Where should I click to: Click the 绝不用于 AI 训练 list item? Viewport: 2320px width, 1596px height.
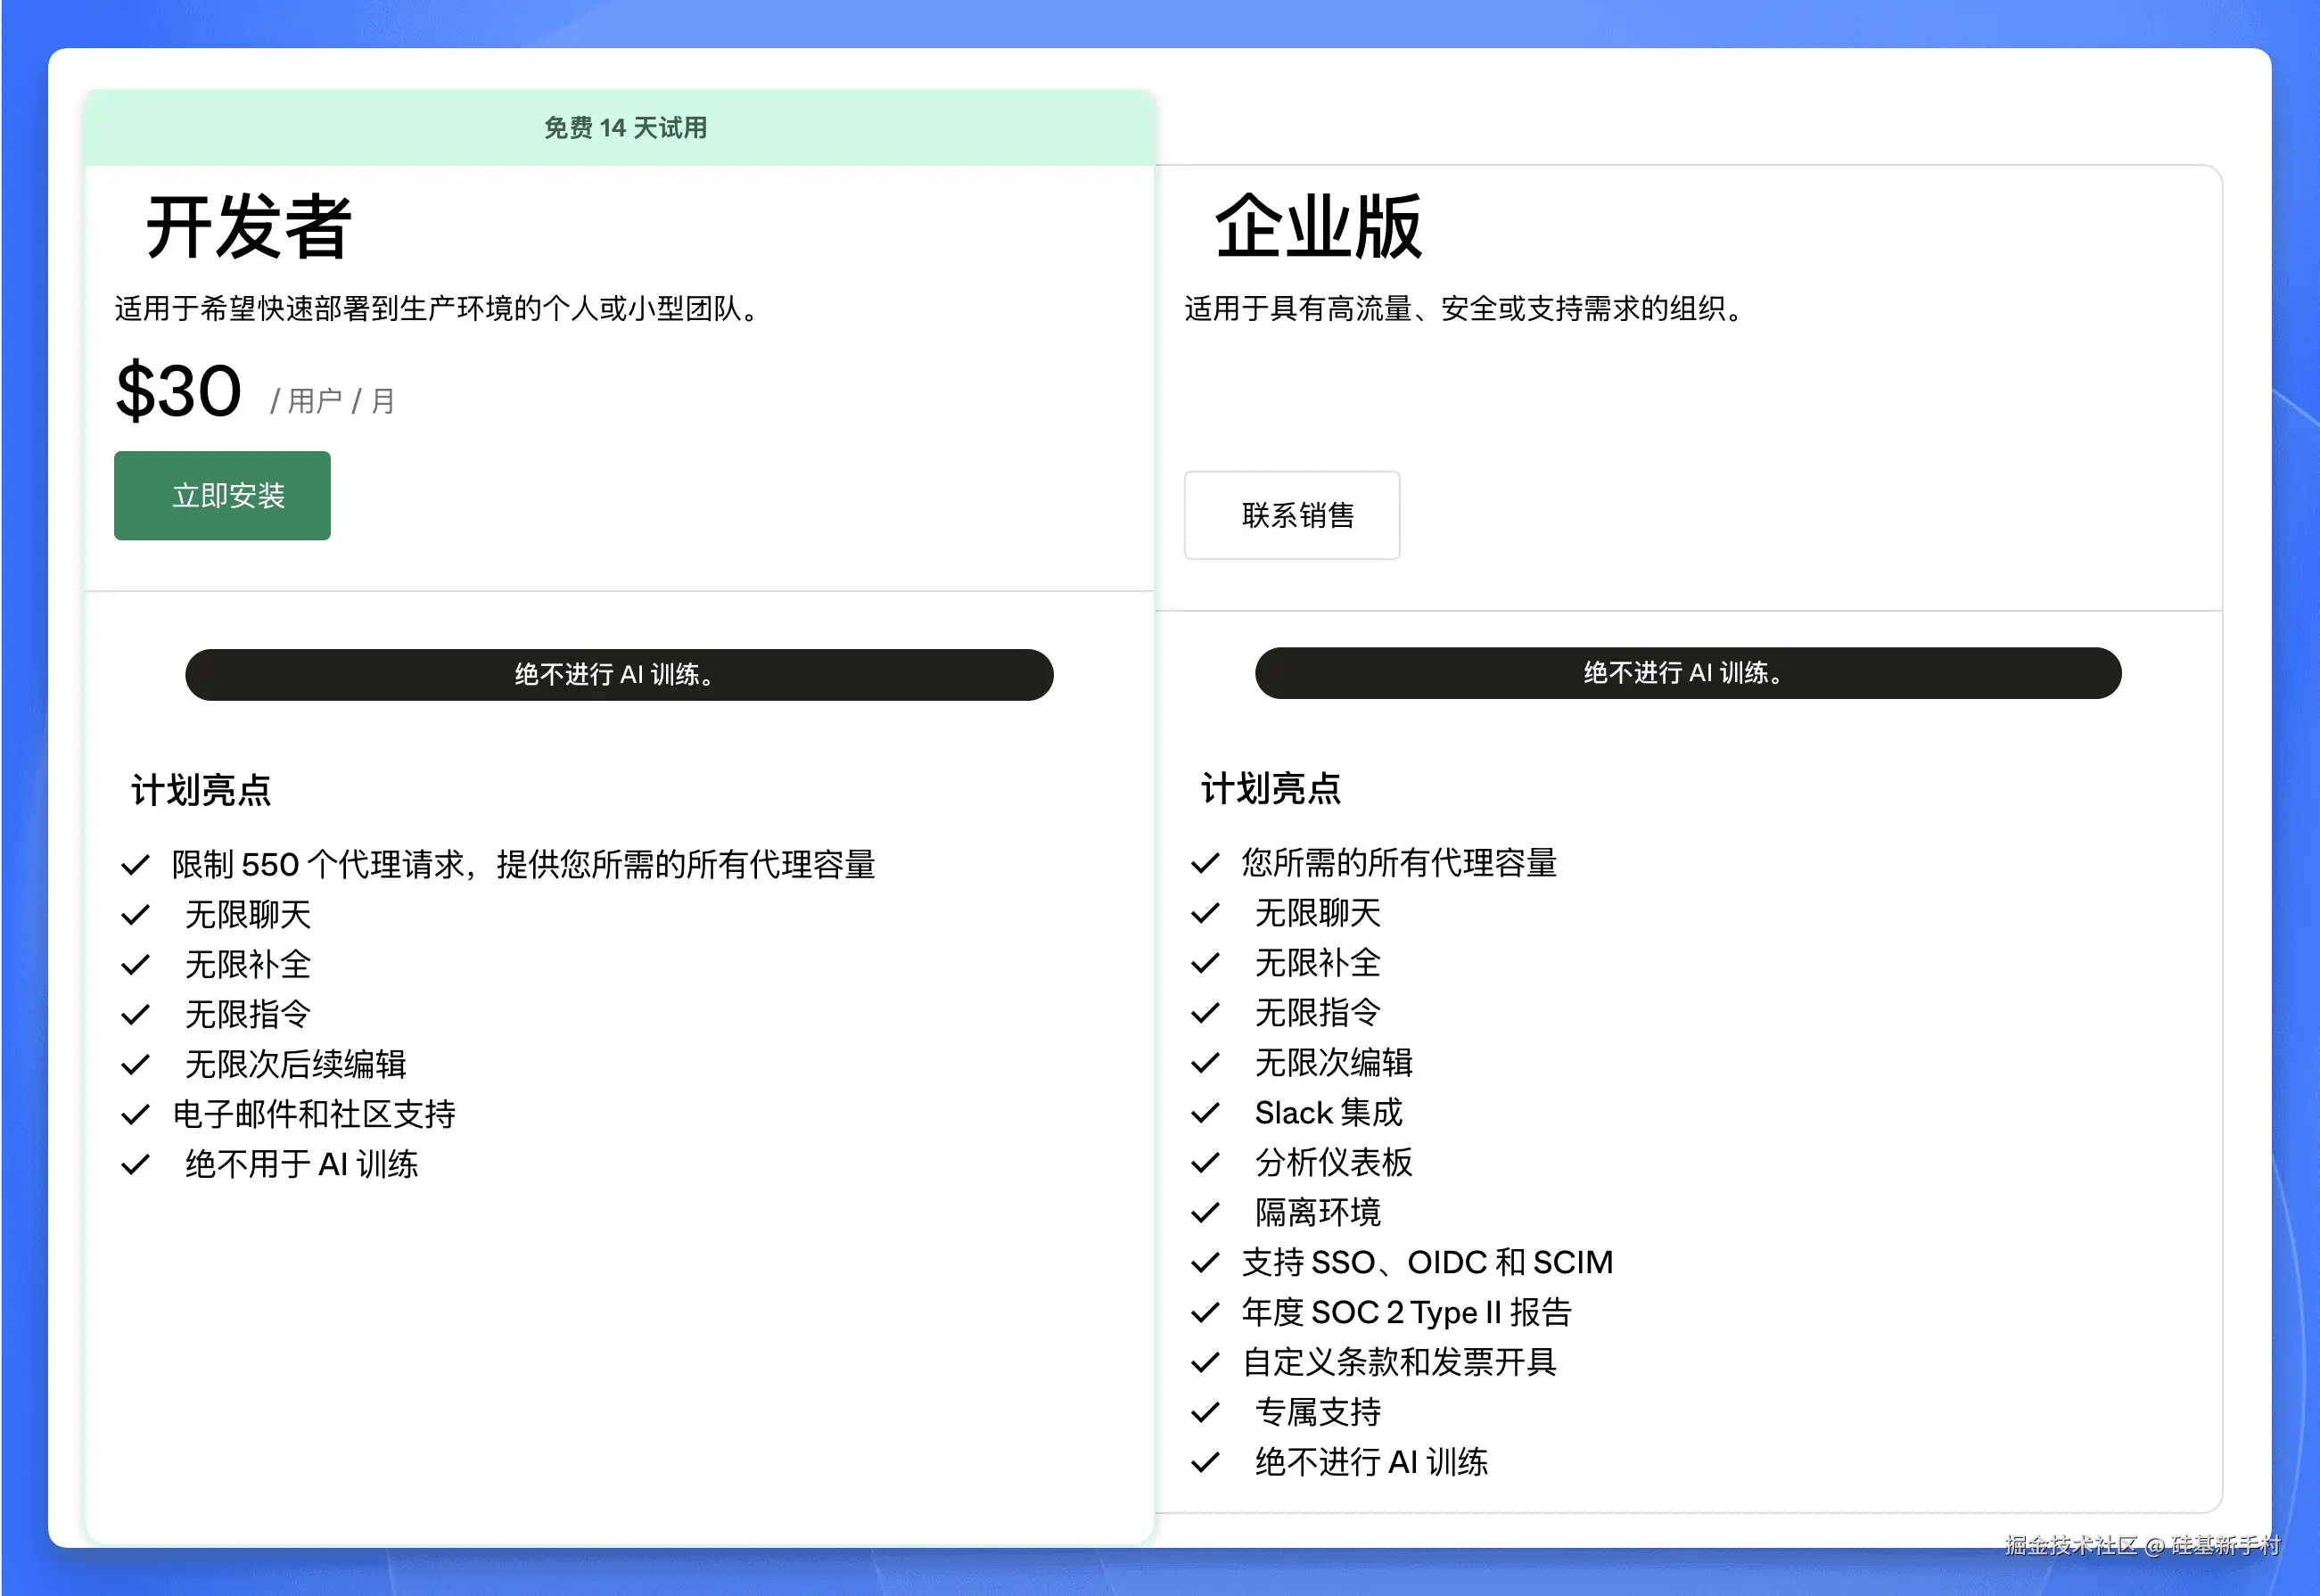(301, 1164)
